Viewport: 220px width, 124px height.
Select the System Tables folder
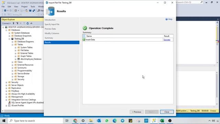click(x=26, y=48)
